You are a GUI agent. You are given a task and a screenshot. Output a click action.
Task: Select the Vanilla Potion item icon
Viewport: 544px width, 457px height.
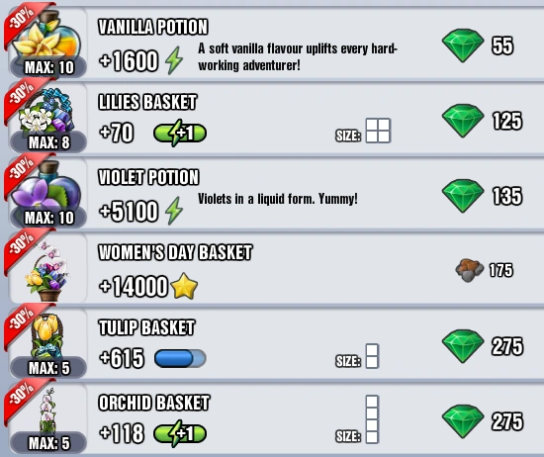tap(46, 37)
